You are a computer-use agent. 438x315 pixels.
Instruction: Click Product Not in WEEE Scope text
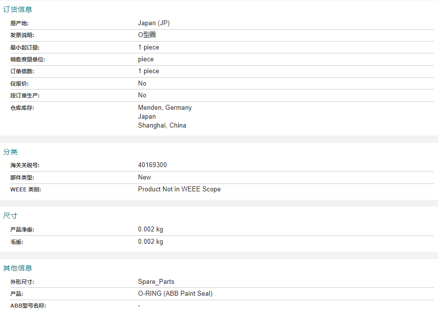click(x=179, y=189)
